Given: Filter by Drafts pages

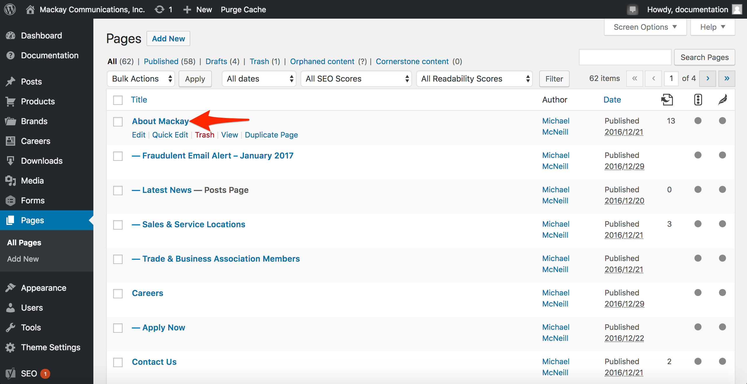Looking at the screenshot, I should (216, 61).
